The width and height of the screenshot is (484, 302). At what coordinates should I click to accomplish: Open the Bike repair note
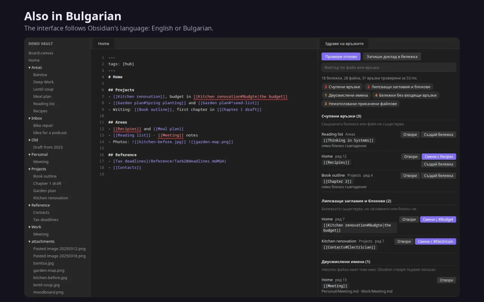pos(43,126)
